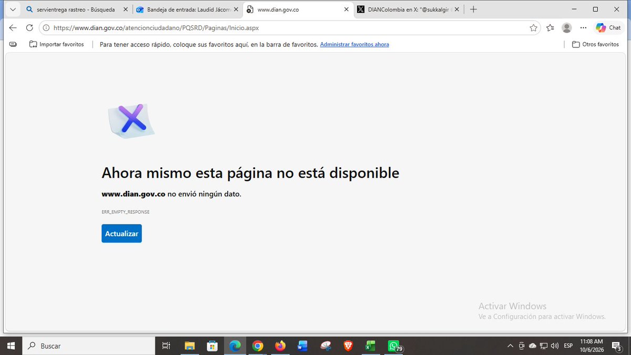Screen dimensions: 631x355
Task: Open WhatsApp from the taskbar
Action: click(x=394, y=346)
